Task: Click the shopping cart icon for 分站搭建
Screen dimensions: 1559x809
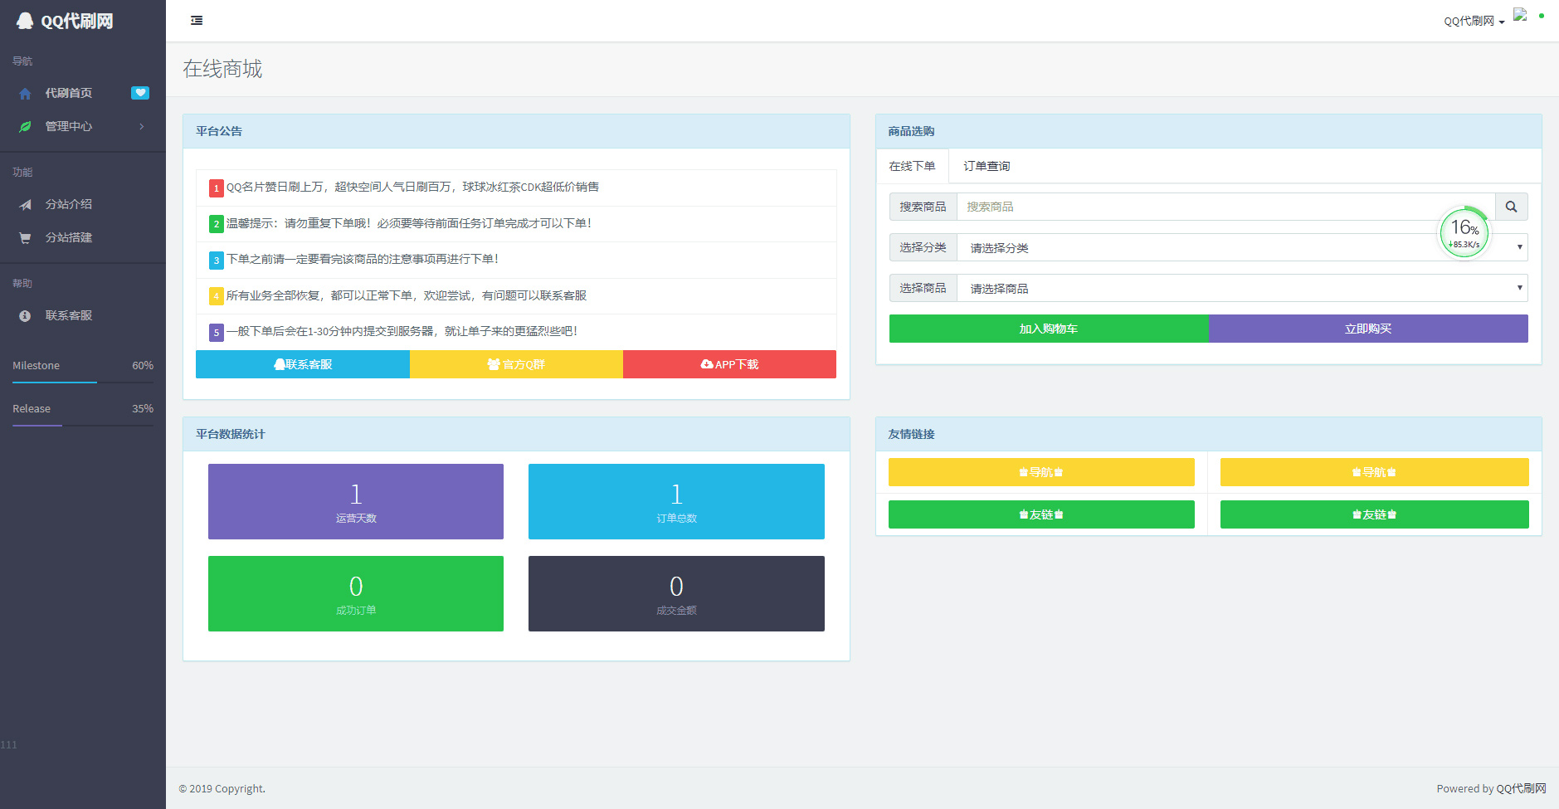Action: click(x=25, y=238)
